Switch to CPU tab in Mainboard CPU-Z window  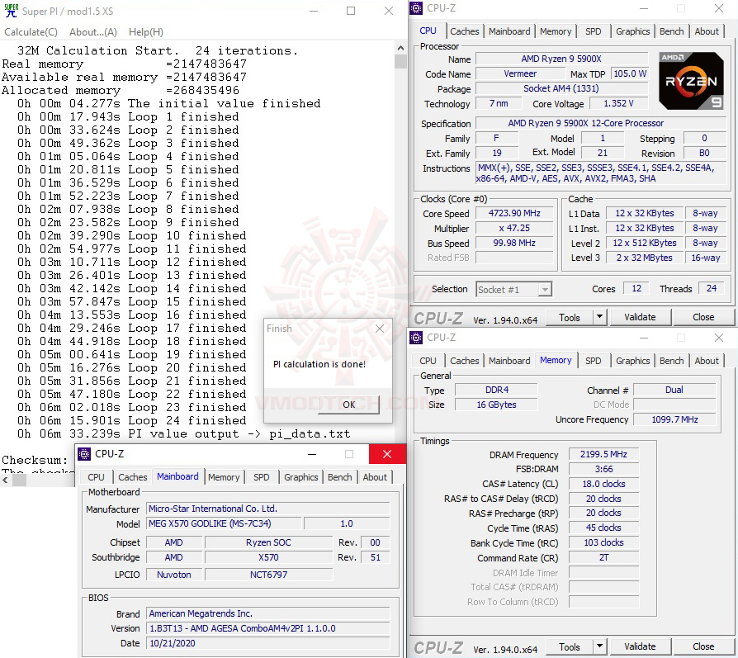(x=96, y=477)
